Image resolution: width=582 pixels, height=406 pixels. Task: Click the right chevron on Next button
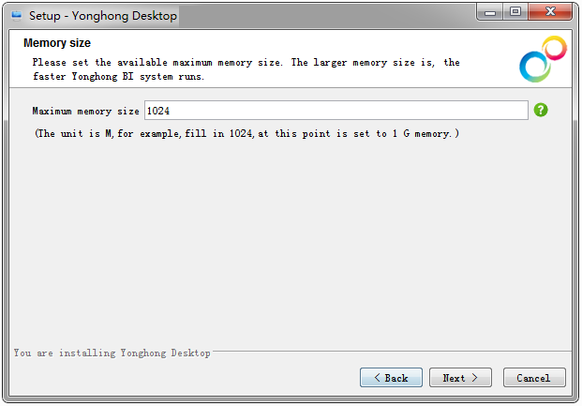coord(474,378)
